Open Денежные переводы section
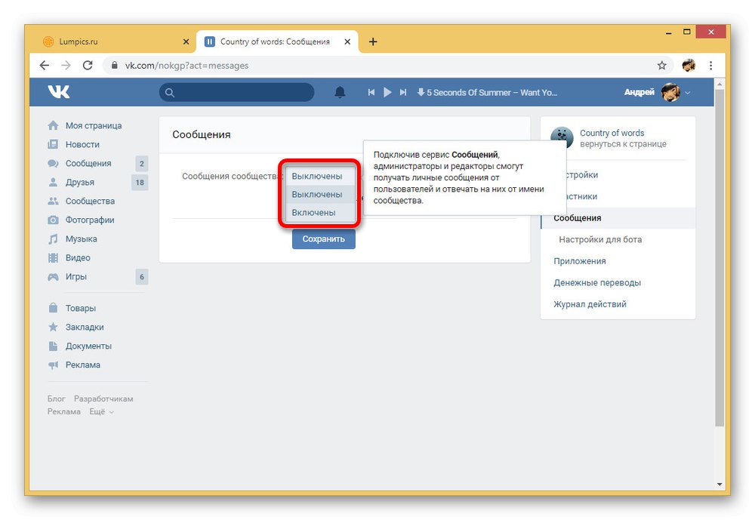The height and width of the screenshot is (520, 755). (x=597, y=282)
